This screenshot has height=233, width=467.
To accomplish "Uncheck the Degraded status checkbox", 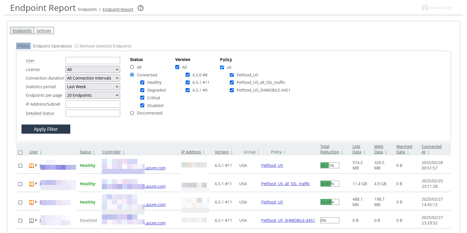I will [142, 90].
